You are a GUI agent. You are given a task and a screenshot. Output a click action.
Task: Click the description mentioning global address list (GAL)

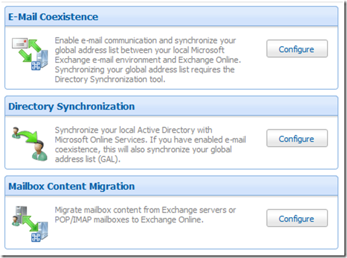pyautogui.click(x=150, y=145)
